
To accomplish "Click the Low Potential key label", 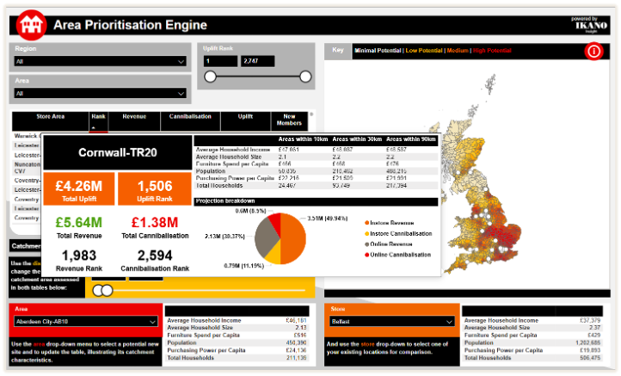I will point(424,51).
